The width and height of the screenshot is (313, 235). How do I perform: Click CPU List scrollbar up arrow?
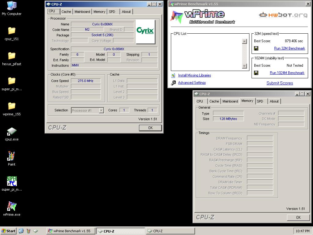pyautogui.click(x=244, y=41)
